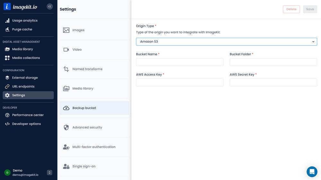321x180 pixels.
Task: Click the Media collections grid icon
Action: [x=7, y=58]
